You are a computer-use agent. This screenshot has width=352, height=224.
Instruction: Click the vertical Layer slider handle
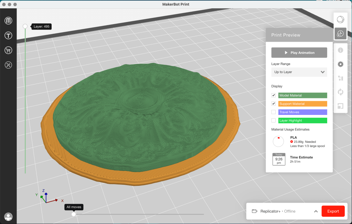click(25, 26)
